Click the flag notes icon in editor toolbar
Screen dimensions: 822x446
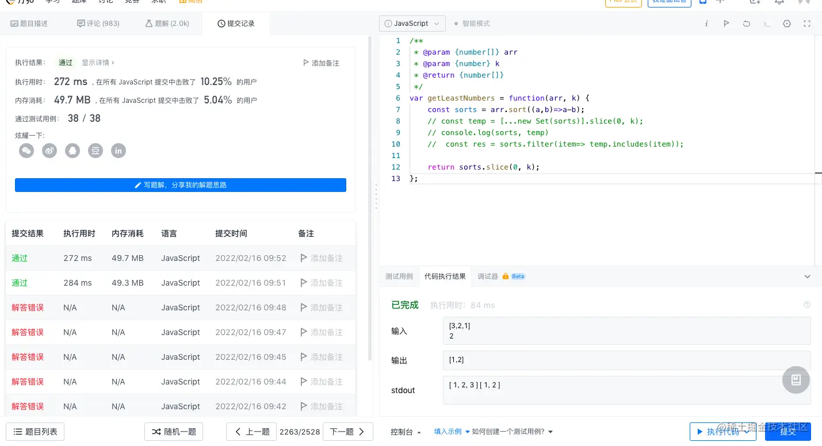click(x=727, y=24)
